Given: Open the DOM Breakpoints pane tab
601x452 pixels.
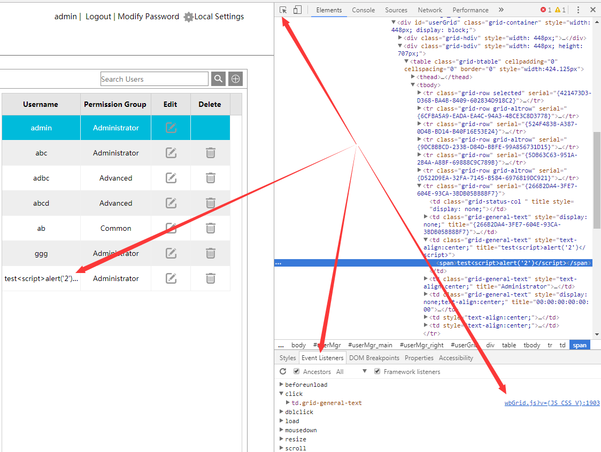Looking at the screenshot, I should [374, 358].
